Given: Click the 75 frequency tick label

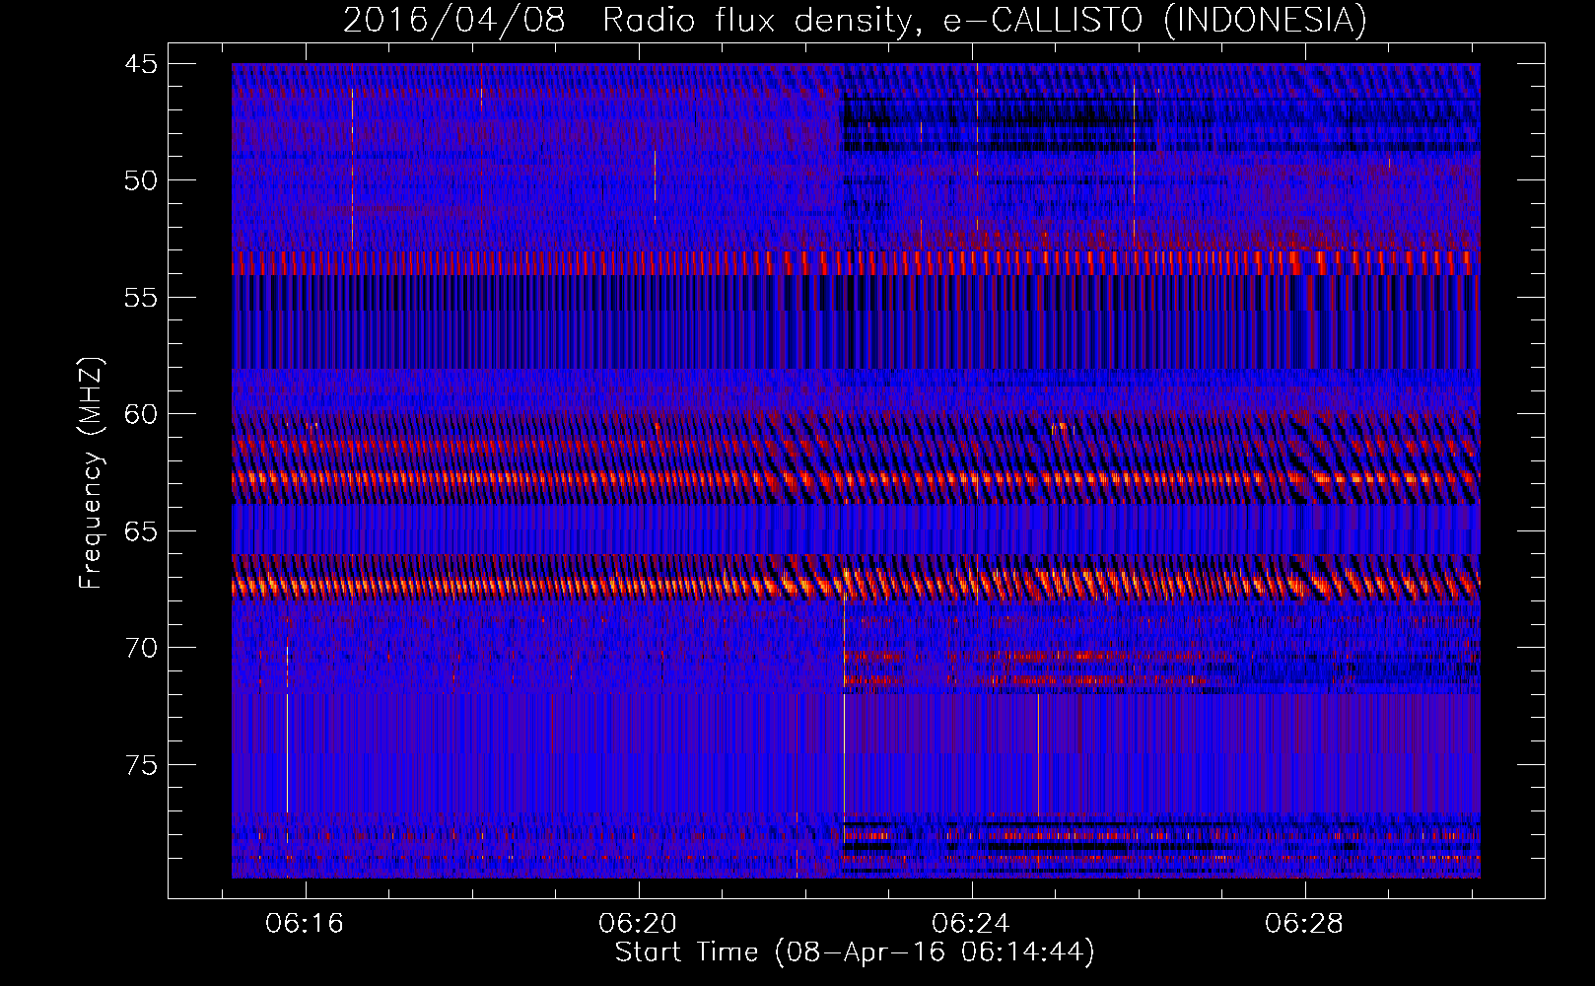Looking at the screenshot, I should [140, 765].
